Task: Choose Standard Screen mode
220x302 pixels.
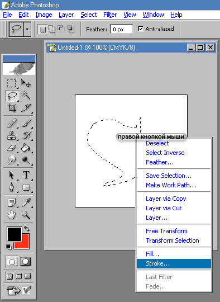Action: click(9, 276)
